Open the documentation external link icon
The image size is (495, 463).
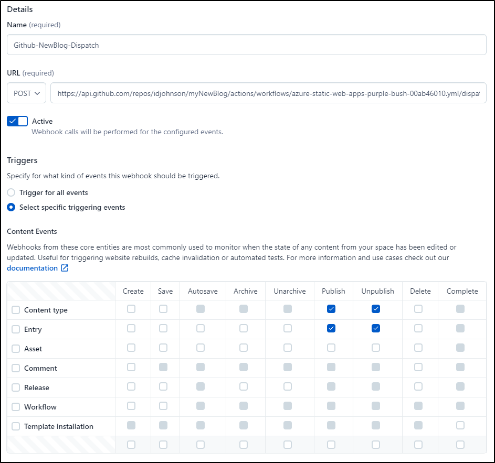[65, 268]
